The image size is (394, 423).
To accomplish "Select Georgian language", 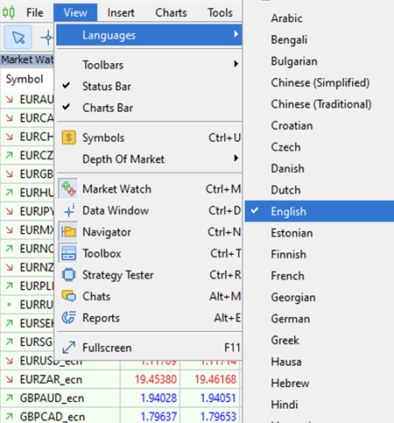I will 320,297.
